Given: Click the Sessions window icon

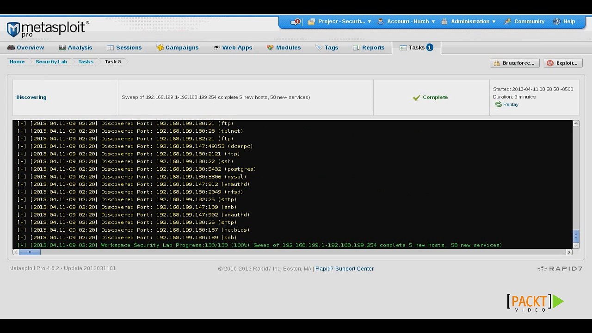Looking at the screenshot, I should point(110,48).
